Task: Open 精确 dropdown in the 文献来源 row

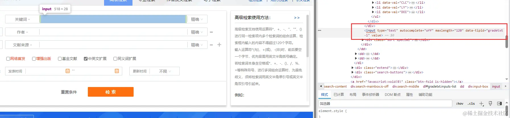Action: (197, 45)
